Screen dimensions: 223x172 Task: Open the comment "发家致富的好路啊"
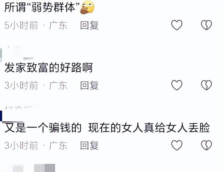tap(49, 68)
